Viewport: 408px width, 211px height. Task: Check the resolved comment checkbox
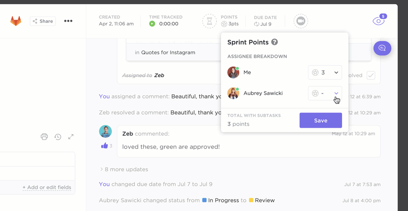pos(371,75)
